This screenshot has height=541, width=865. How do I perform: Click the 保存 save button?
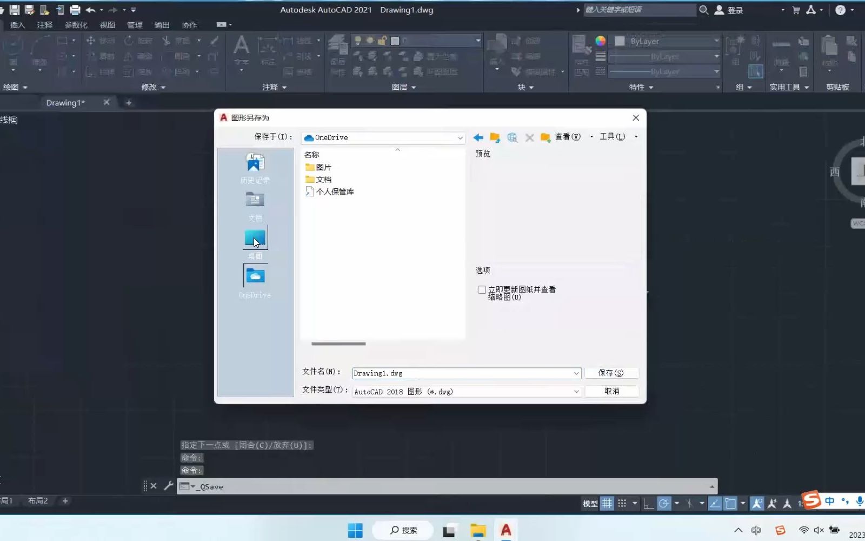click(612, 373)
